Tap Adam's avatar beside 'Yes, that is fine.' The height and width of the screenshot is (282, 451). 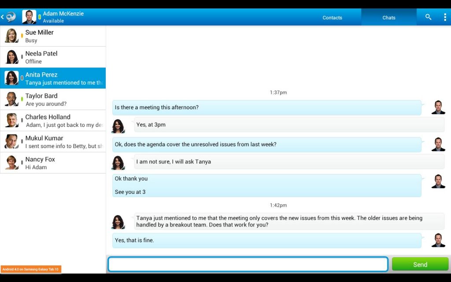438,240
